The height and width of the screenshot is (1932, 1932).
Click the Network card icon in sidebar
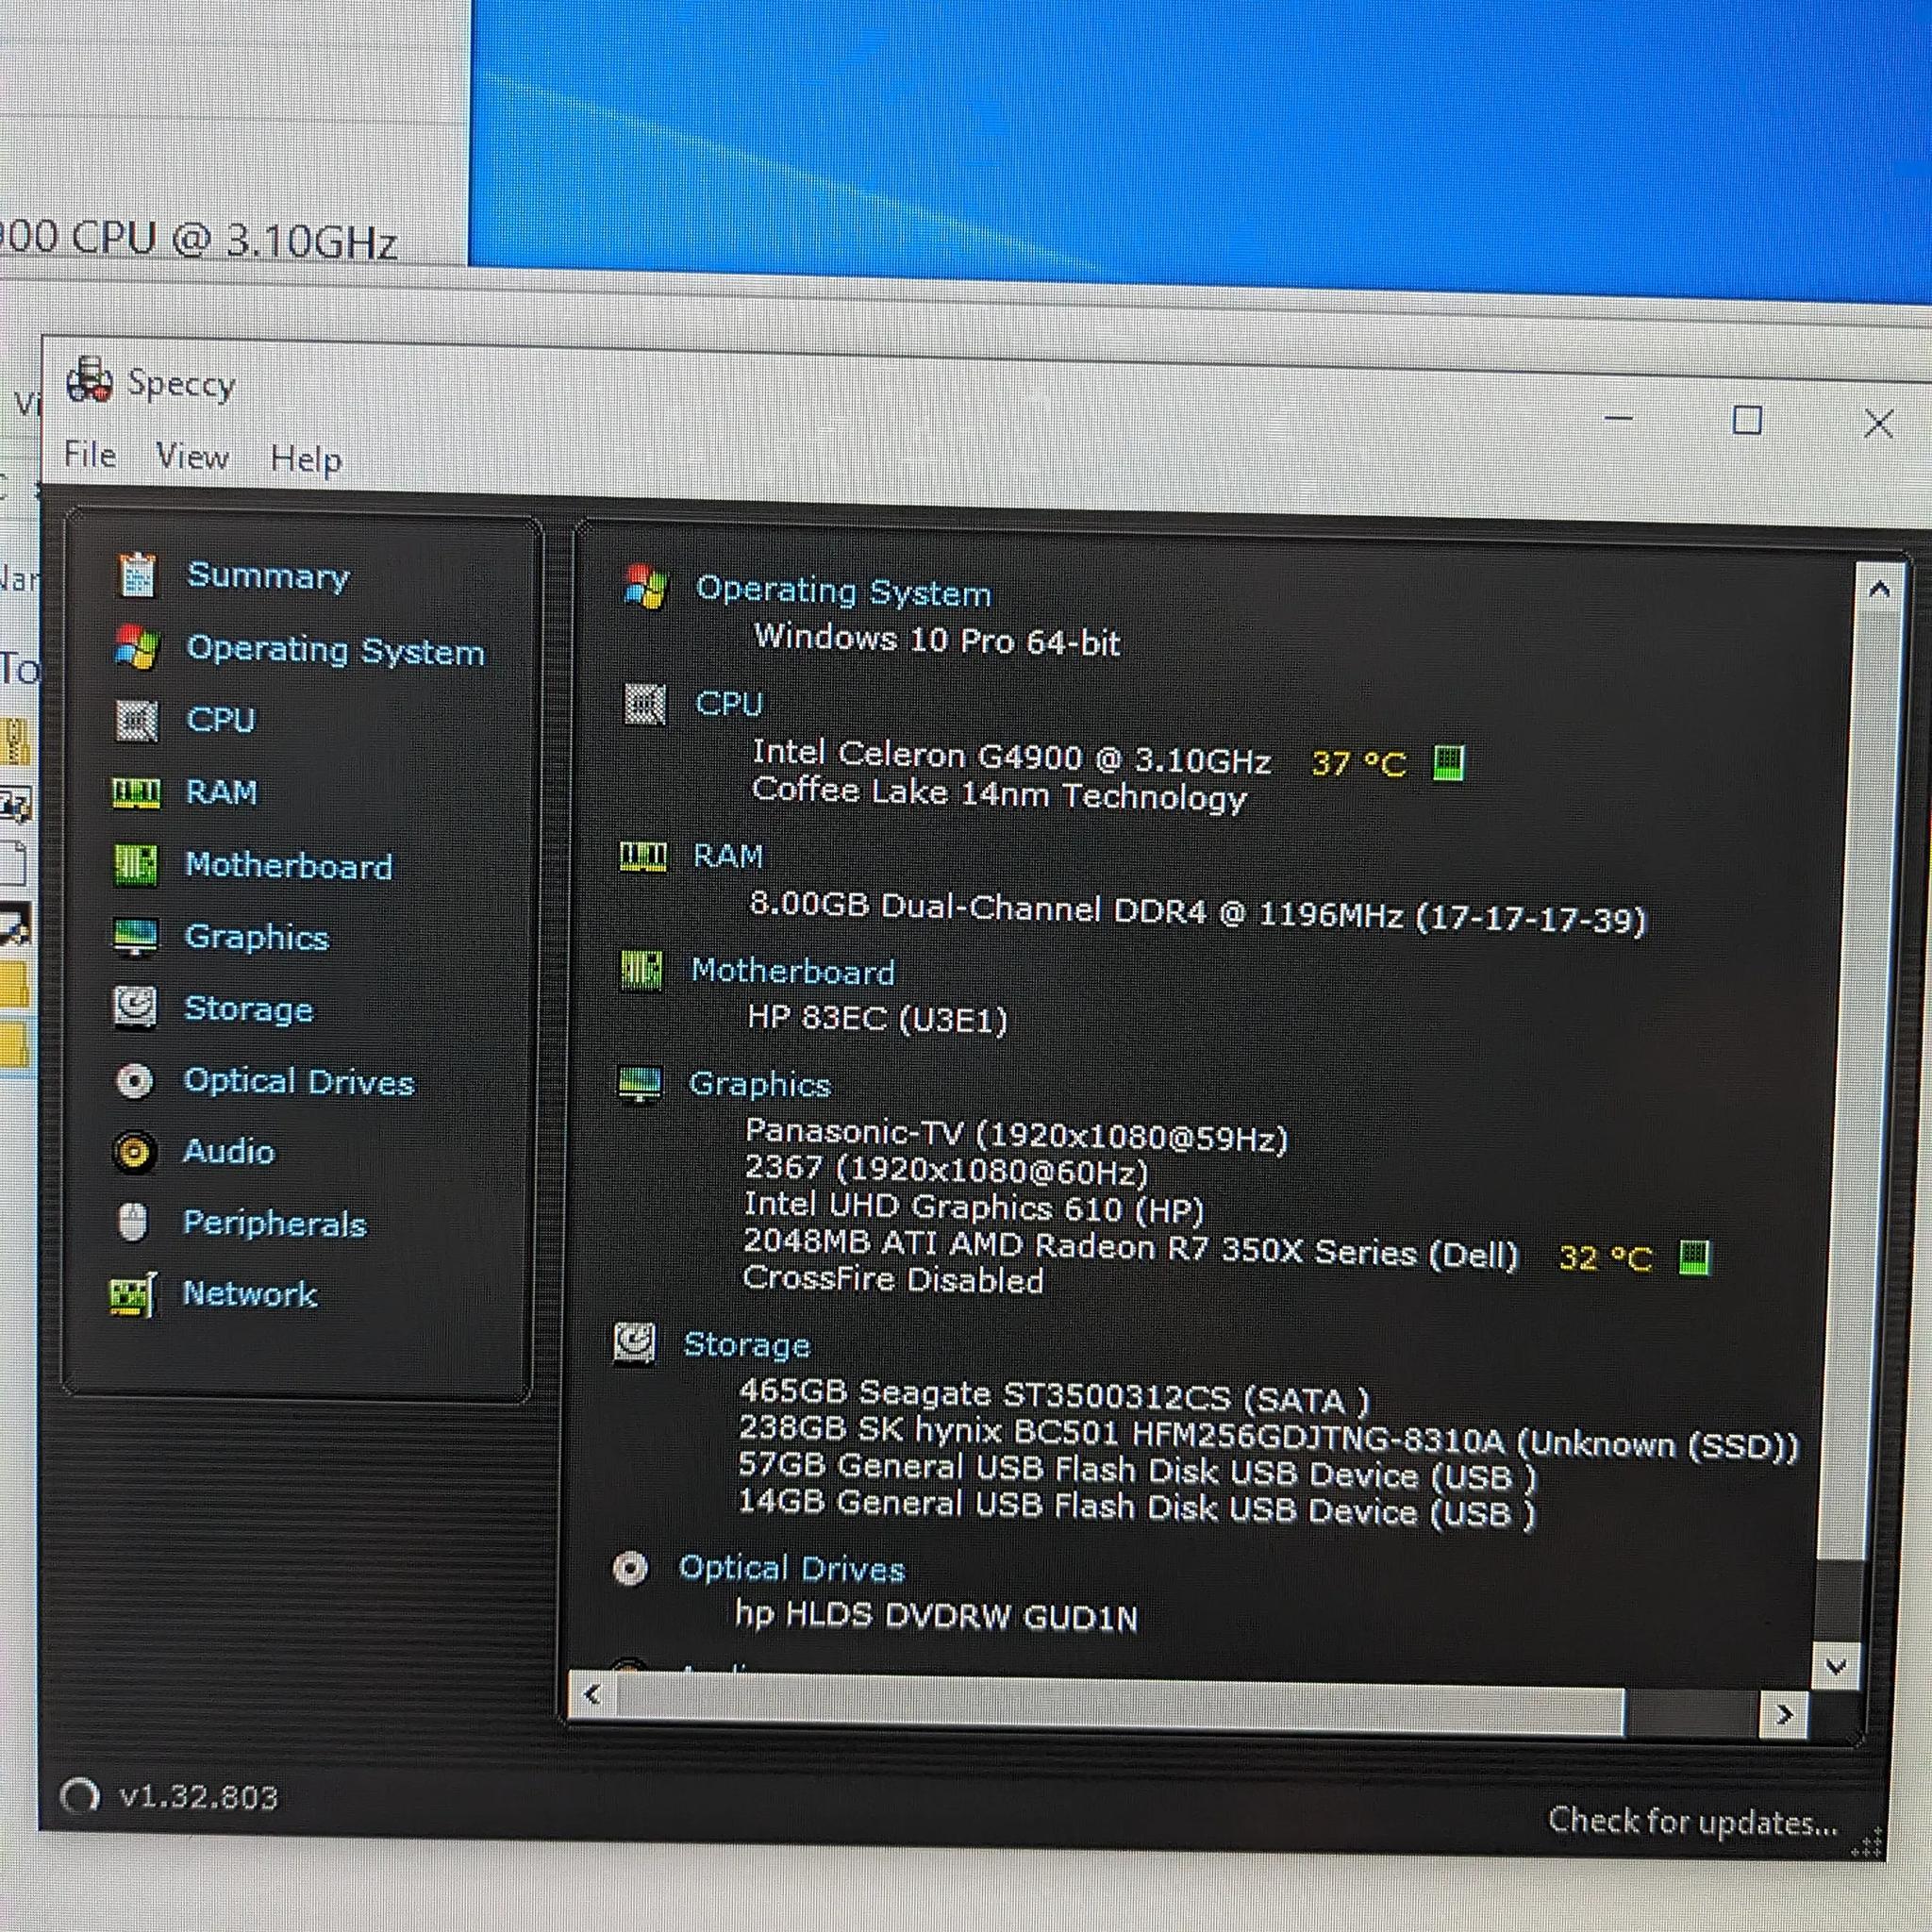tap(133, 1295)
